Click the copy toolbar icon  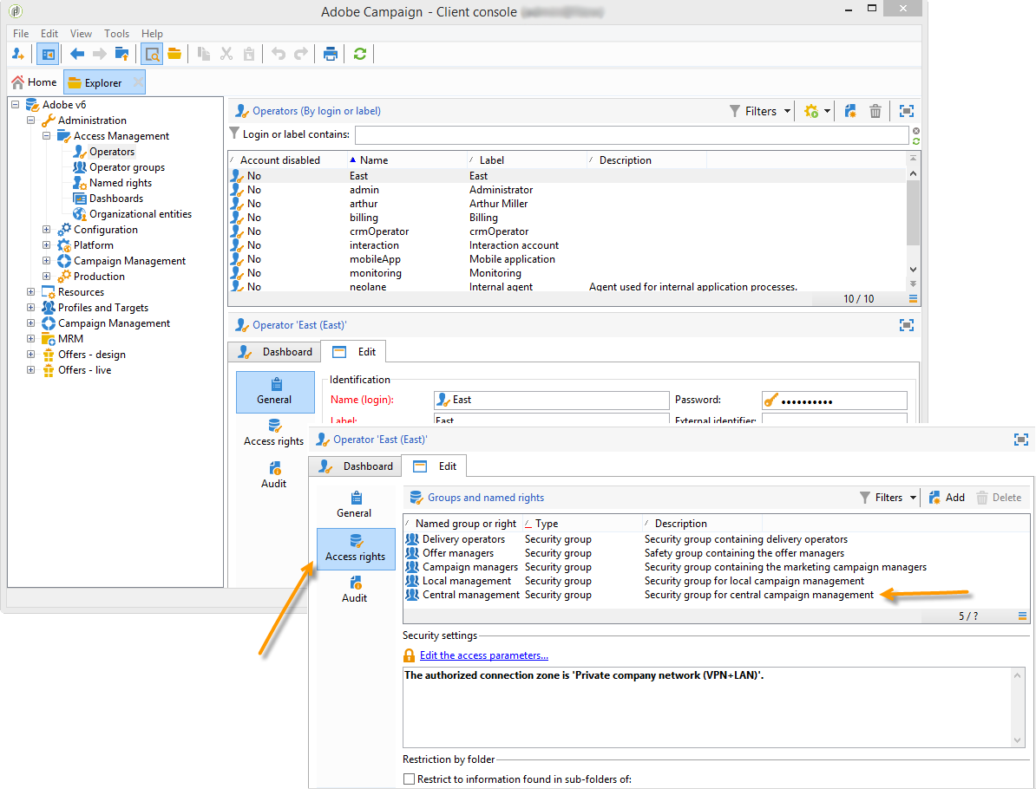[204, 54]
